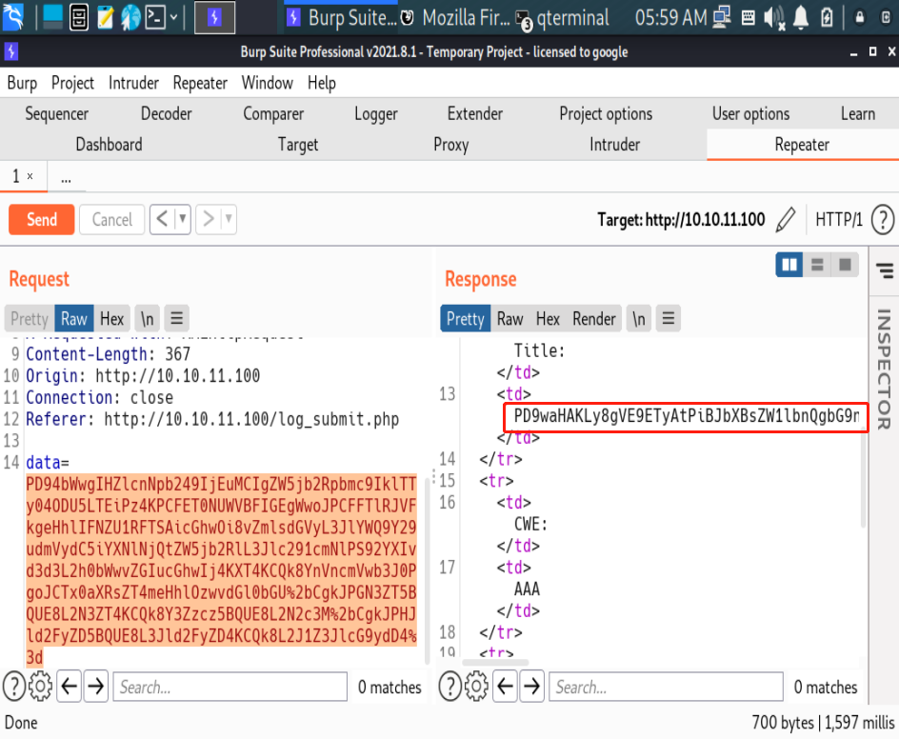Switch to qterminal taskbar window

click(x=563, y=18)
